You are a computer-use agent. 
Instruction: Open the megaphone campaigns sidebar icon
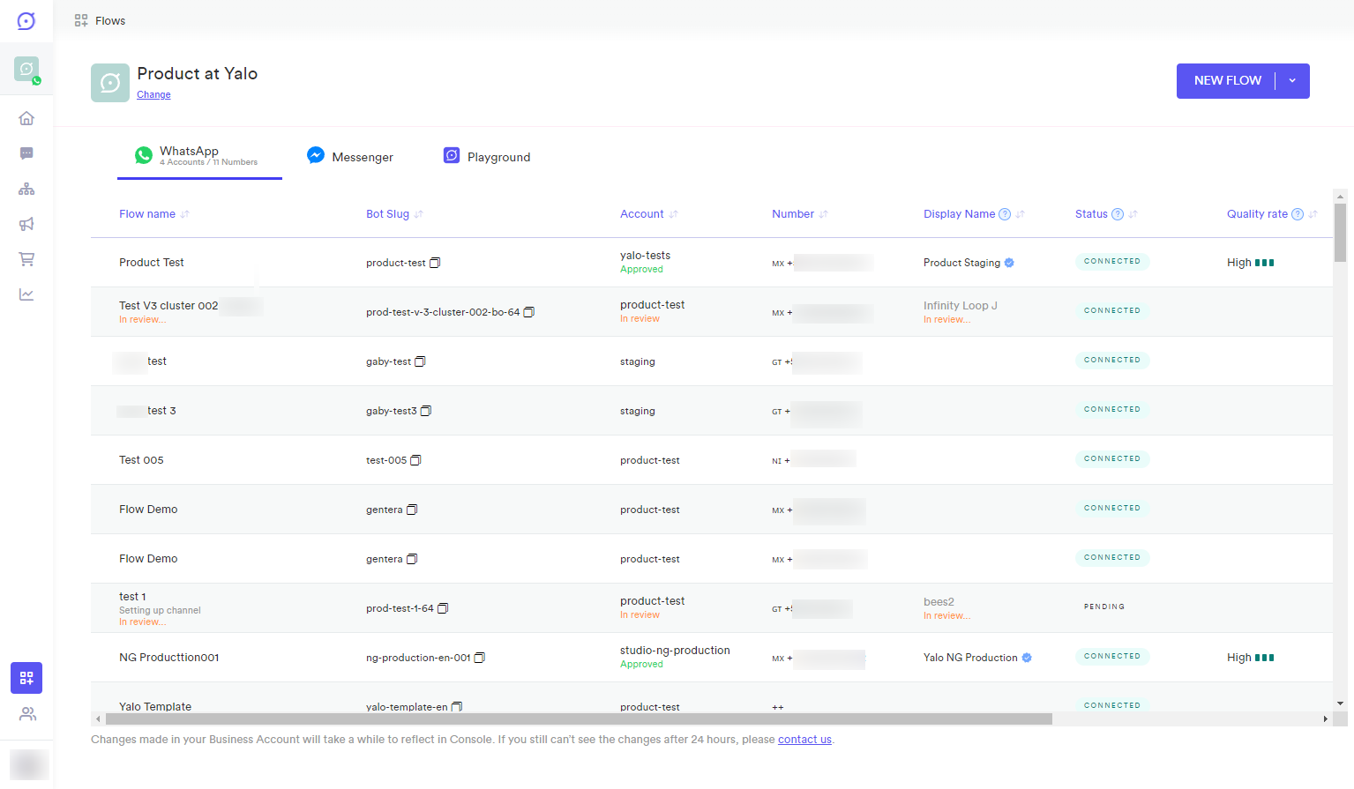click(26, 224)
